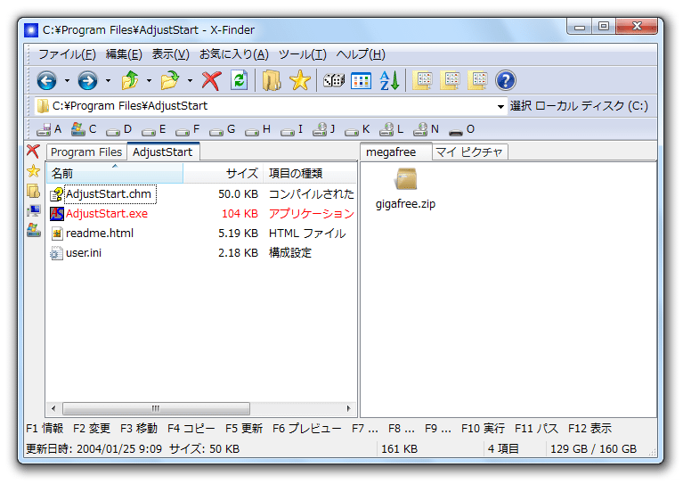Expand the open folder dropdown arrow

[x=190, y=80]
